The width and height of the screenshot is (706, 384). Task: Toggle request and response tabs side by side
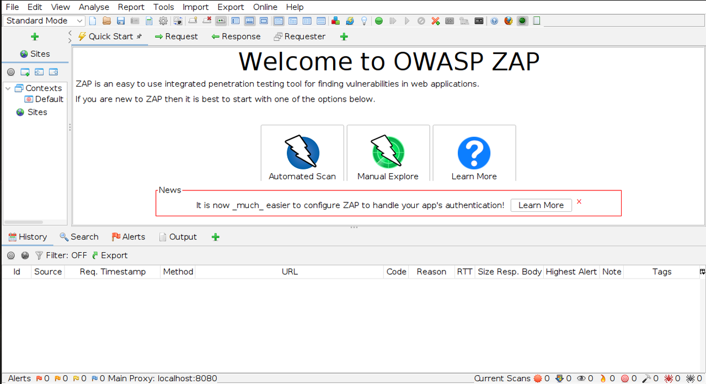pyautogui.click(x=279, y=21)
